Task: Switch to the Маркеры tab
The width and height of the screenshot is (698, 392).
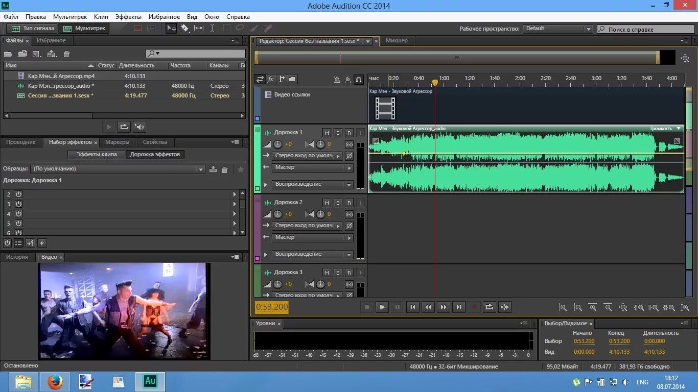Action: (x=117, y=142)
